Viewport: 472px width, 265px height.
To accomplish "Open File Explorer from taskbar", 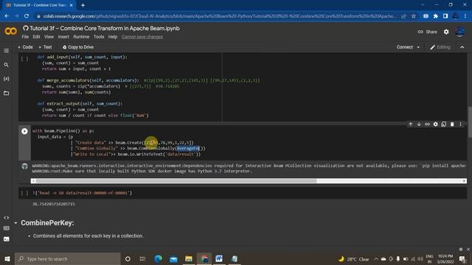I will click(x=189, y=258).
